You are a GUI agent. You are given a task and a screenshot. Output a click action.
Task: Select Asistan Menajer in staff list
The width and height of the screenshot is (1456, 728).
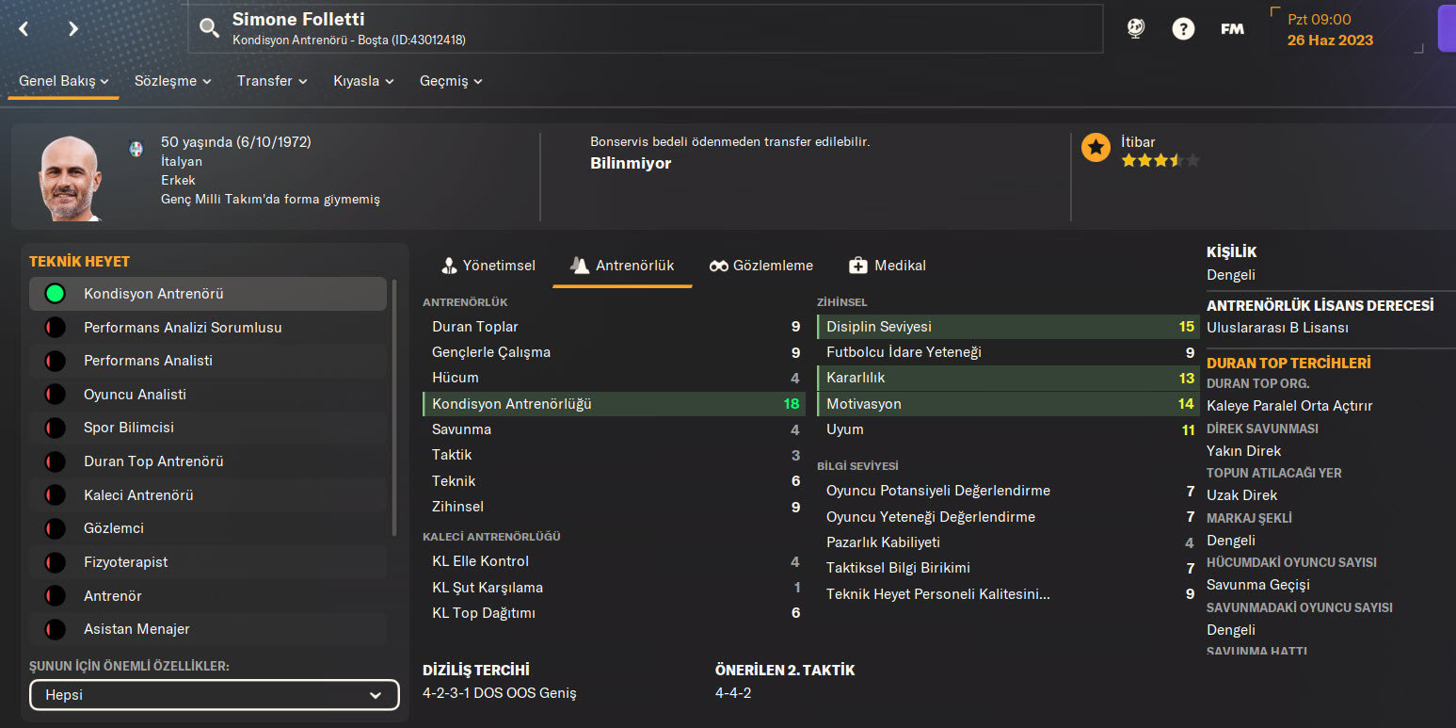[x=136, y=629]
